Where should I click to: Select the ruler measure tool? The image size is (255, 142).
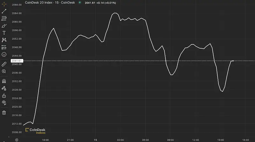coord(4,64)
